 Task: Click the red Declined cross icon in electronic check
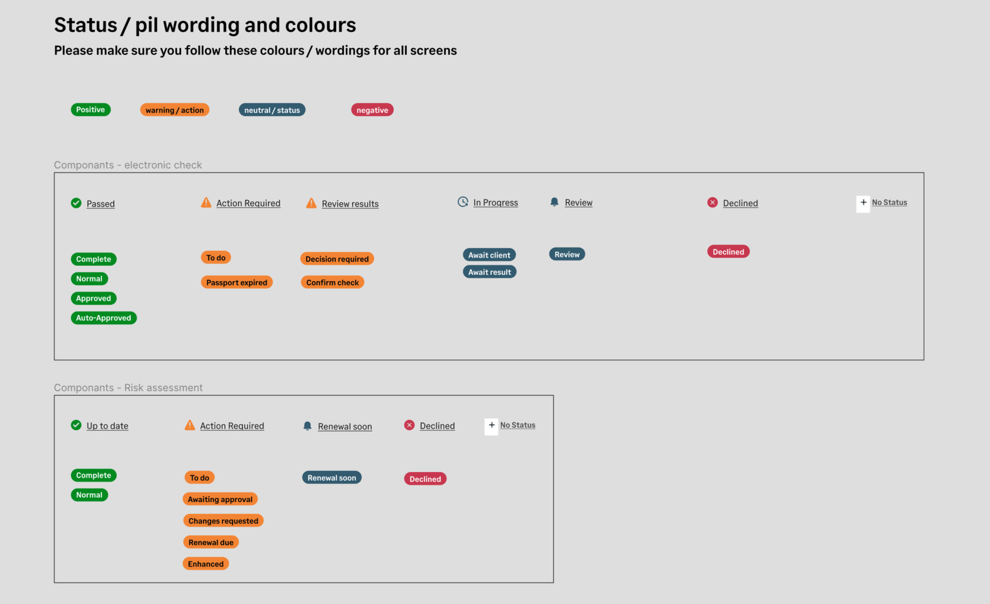pyautogui.click(x=712, y=203)
